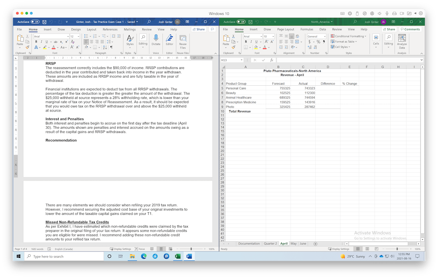Click the Comments button in Excel
438x278 pixels.
tap(410, 30)
